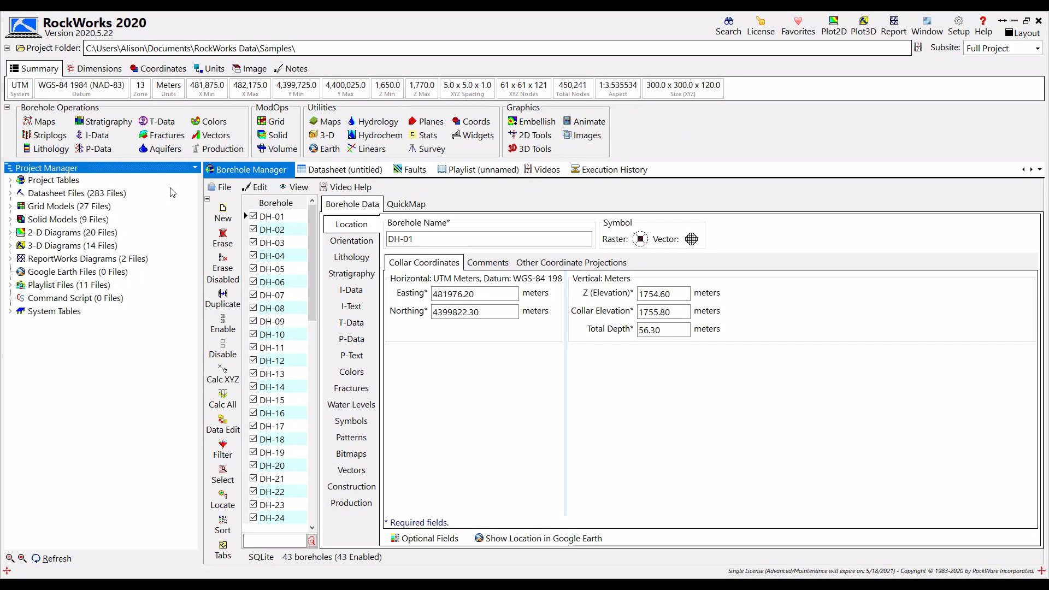Switch to the Dimensions tab
1049x590 pixels.
click(94, 68)
